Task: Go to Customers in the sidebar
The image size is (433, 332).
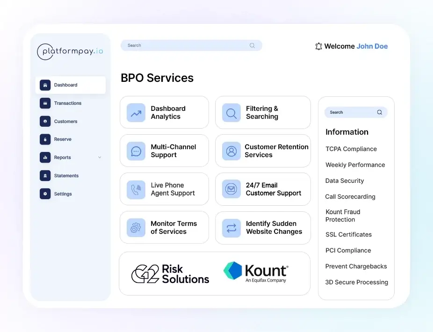Action: (x=65, y=122)
